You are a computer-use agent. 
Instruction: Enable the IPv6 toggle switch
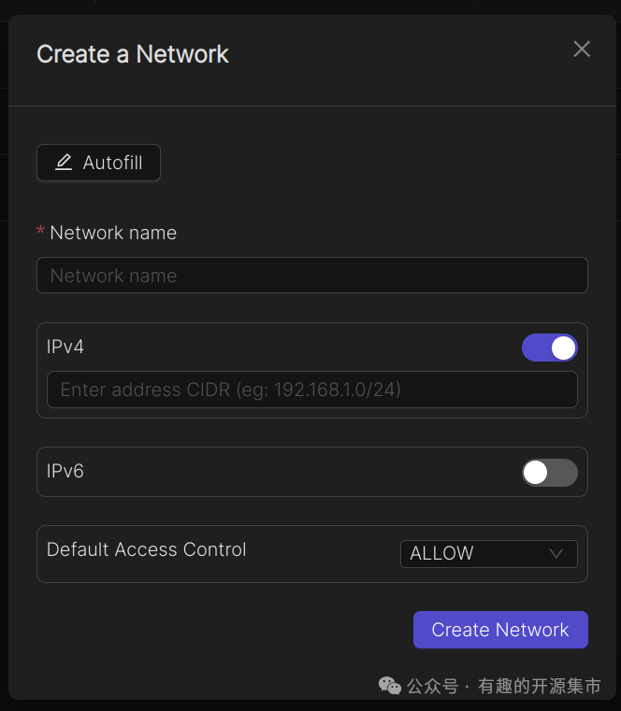[549, 473]
